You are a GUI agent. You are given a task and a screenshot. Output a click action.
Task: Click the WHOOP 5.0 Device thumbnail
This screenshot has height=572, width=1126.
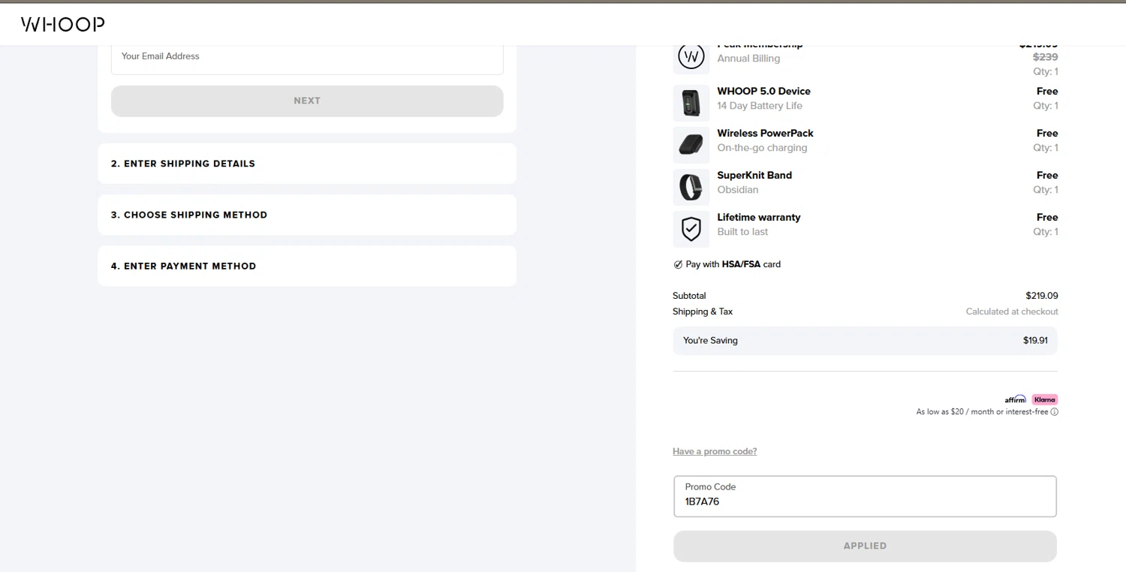pyautogui.click(x=691, y=103)
